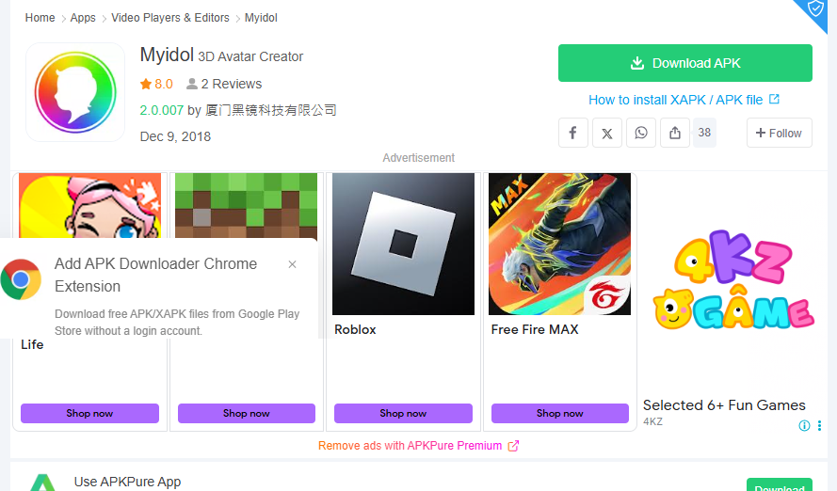The image size is (837, 491).
Task: Click the external link icon beside Premium
Action: pyautogui.click(x=513, y=446)
